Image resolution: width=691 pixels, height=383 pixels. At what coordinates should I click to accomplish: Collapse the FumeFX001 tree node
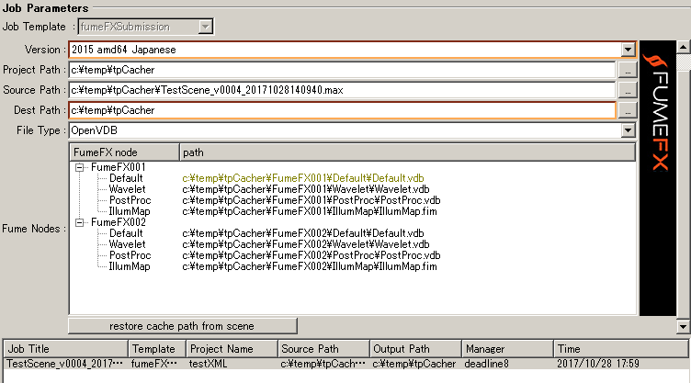[79, 167]
